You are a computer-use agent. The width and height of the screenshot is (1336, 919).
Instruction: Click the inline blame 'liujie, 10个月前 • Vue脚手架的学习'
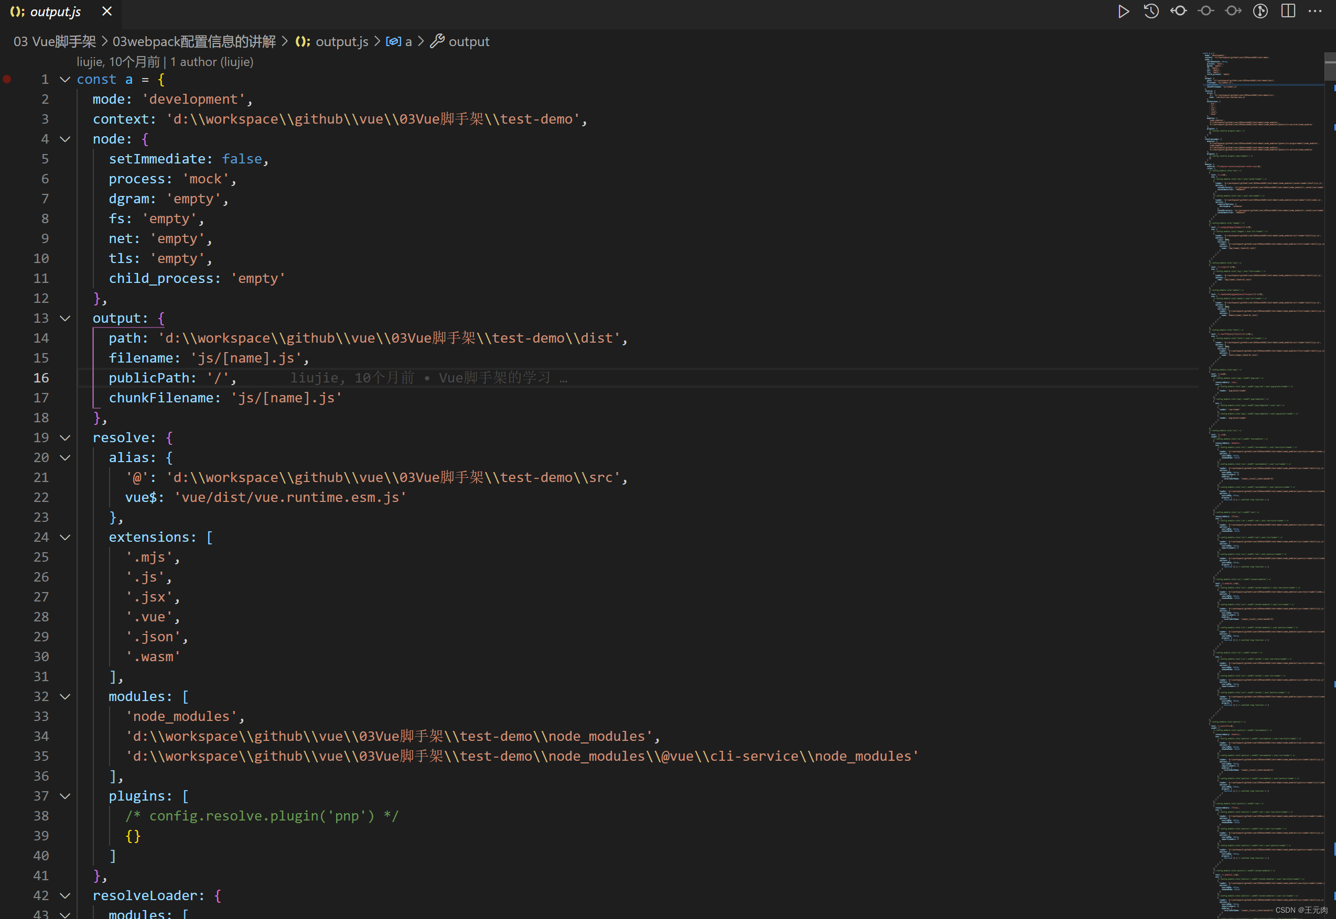428,378
